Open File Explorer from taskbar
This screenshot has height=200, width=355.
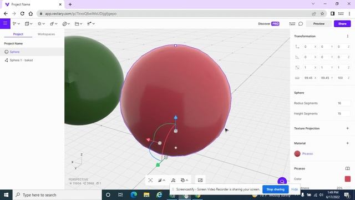146,195
